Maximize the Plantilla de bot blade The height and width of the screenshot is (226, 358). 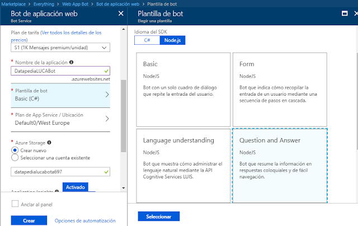click(x=345, y=13)
